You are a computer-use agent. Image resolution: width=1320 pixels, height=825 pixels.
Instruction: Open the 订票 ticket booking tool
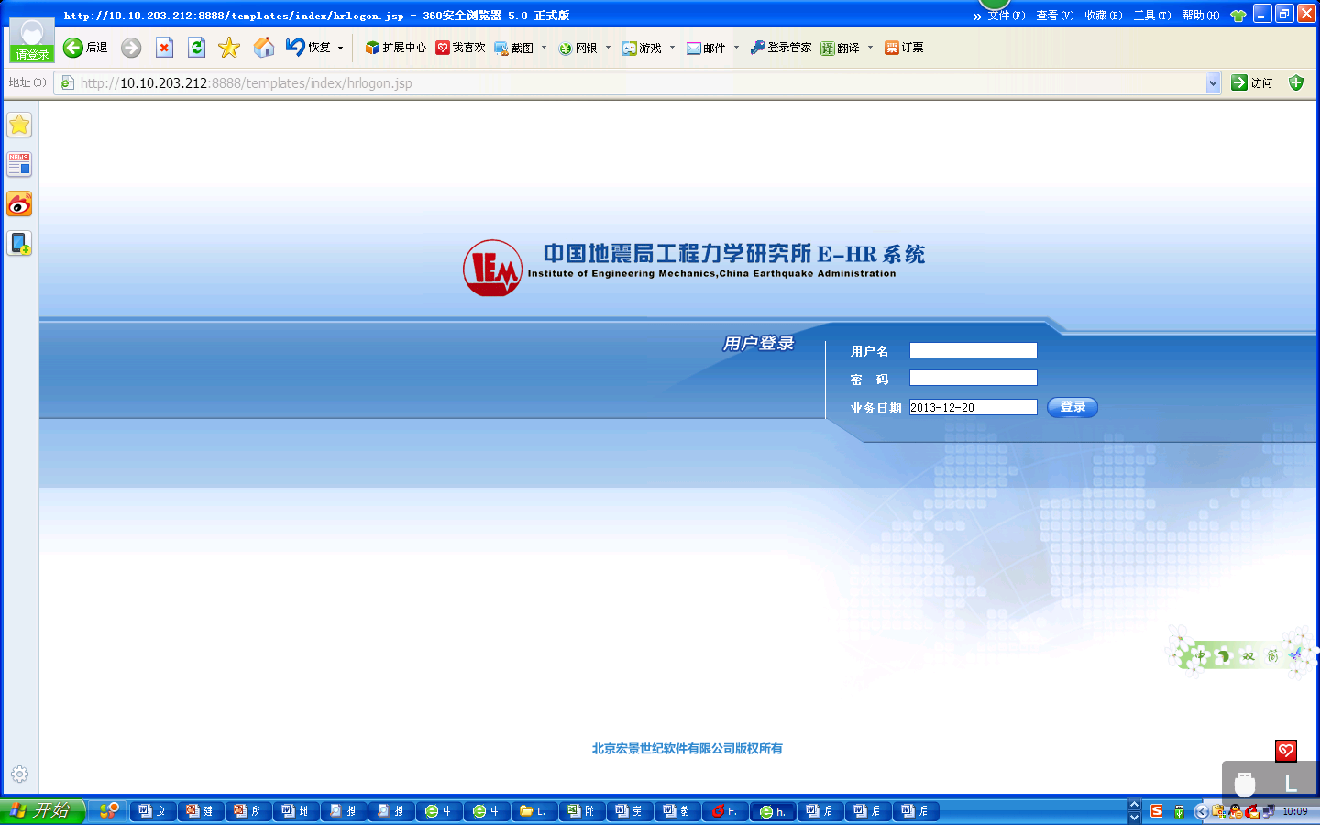click(x=904, y=48)
